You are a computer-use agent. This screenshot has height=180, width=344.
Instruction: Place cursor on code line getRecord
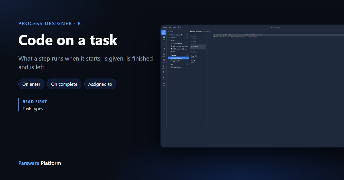pyautogui.click(x=238, y=35)
